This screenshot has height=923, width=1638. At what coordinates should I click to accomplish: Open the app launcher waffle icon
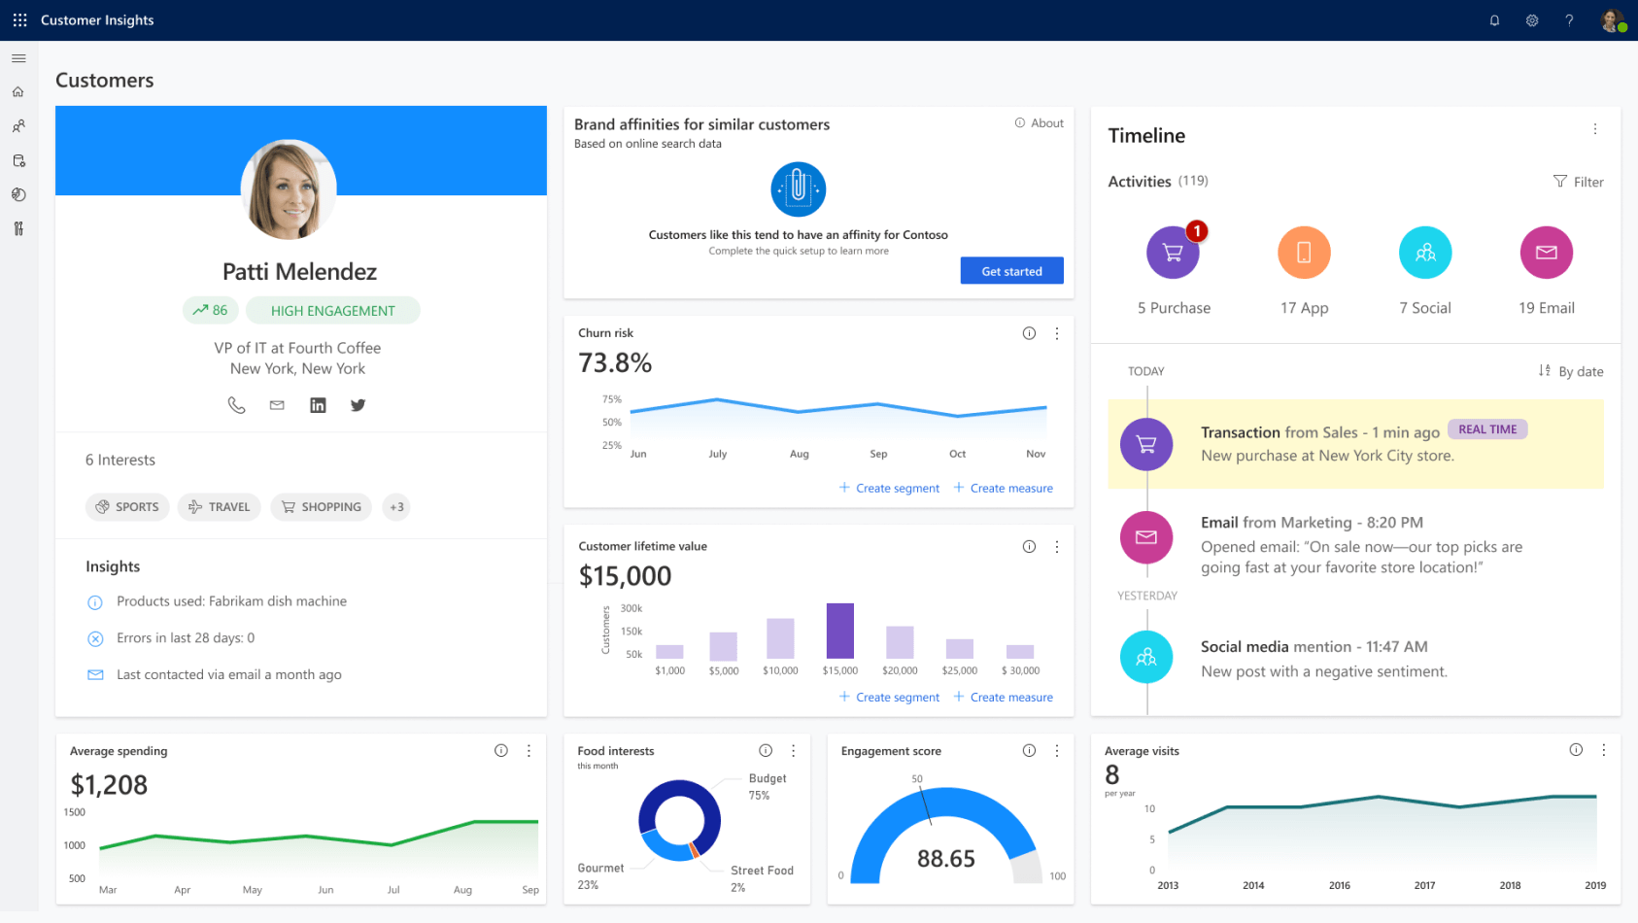click(x=19, y=20)
